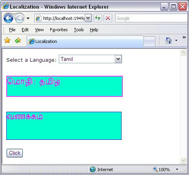Open the Edit menu
The height and width of the screenshot is (175, 189).
pos(25,30)
